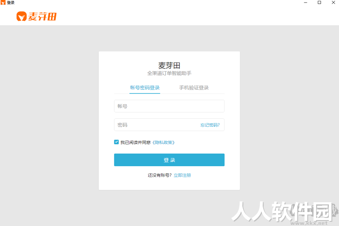The image size is (339, 226).
Task: Maximize the login window
Action: point(320,3)
